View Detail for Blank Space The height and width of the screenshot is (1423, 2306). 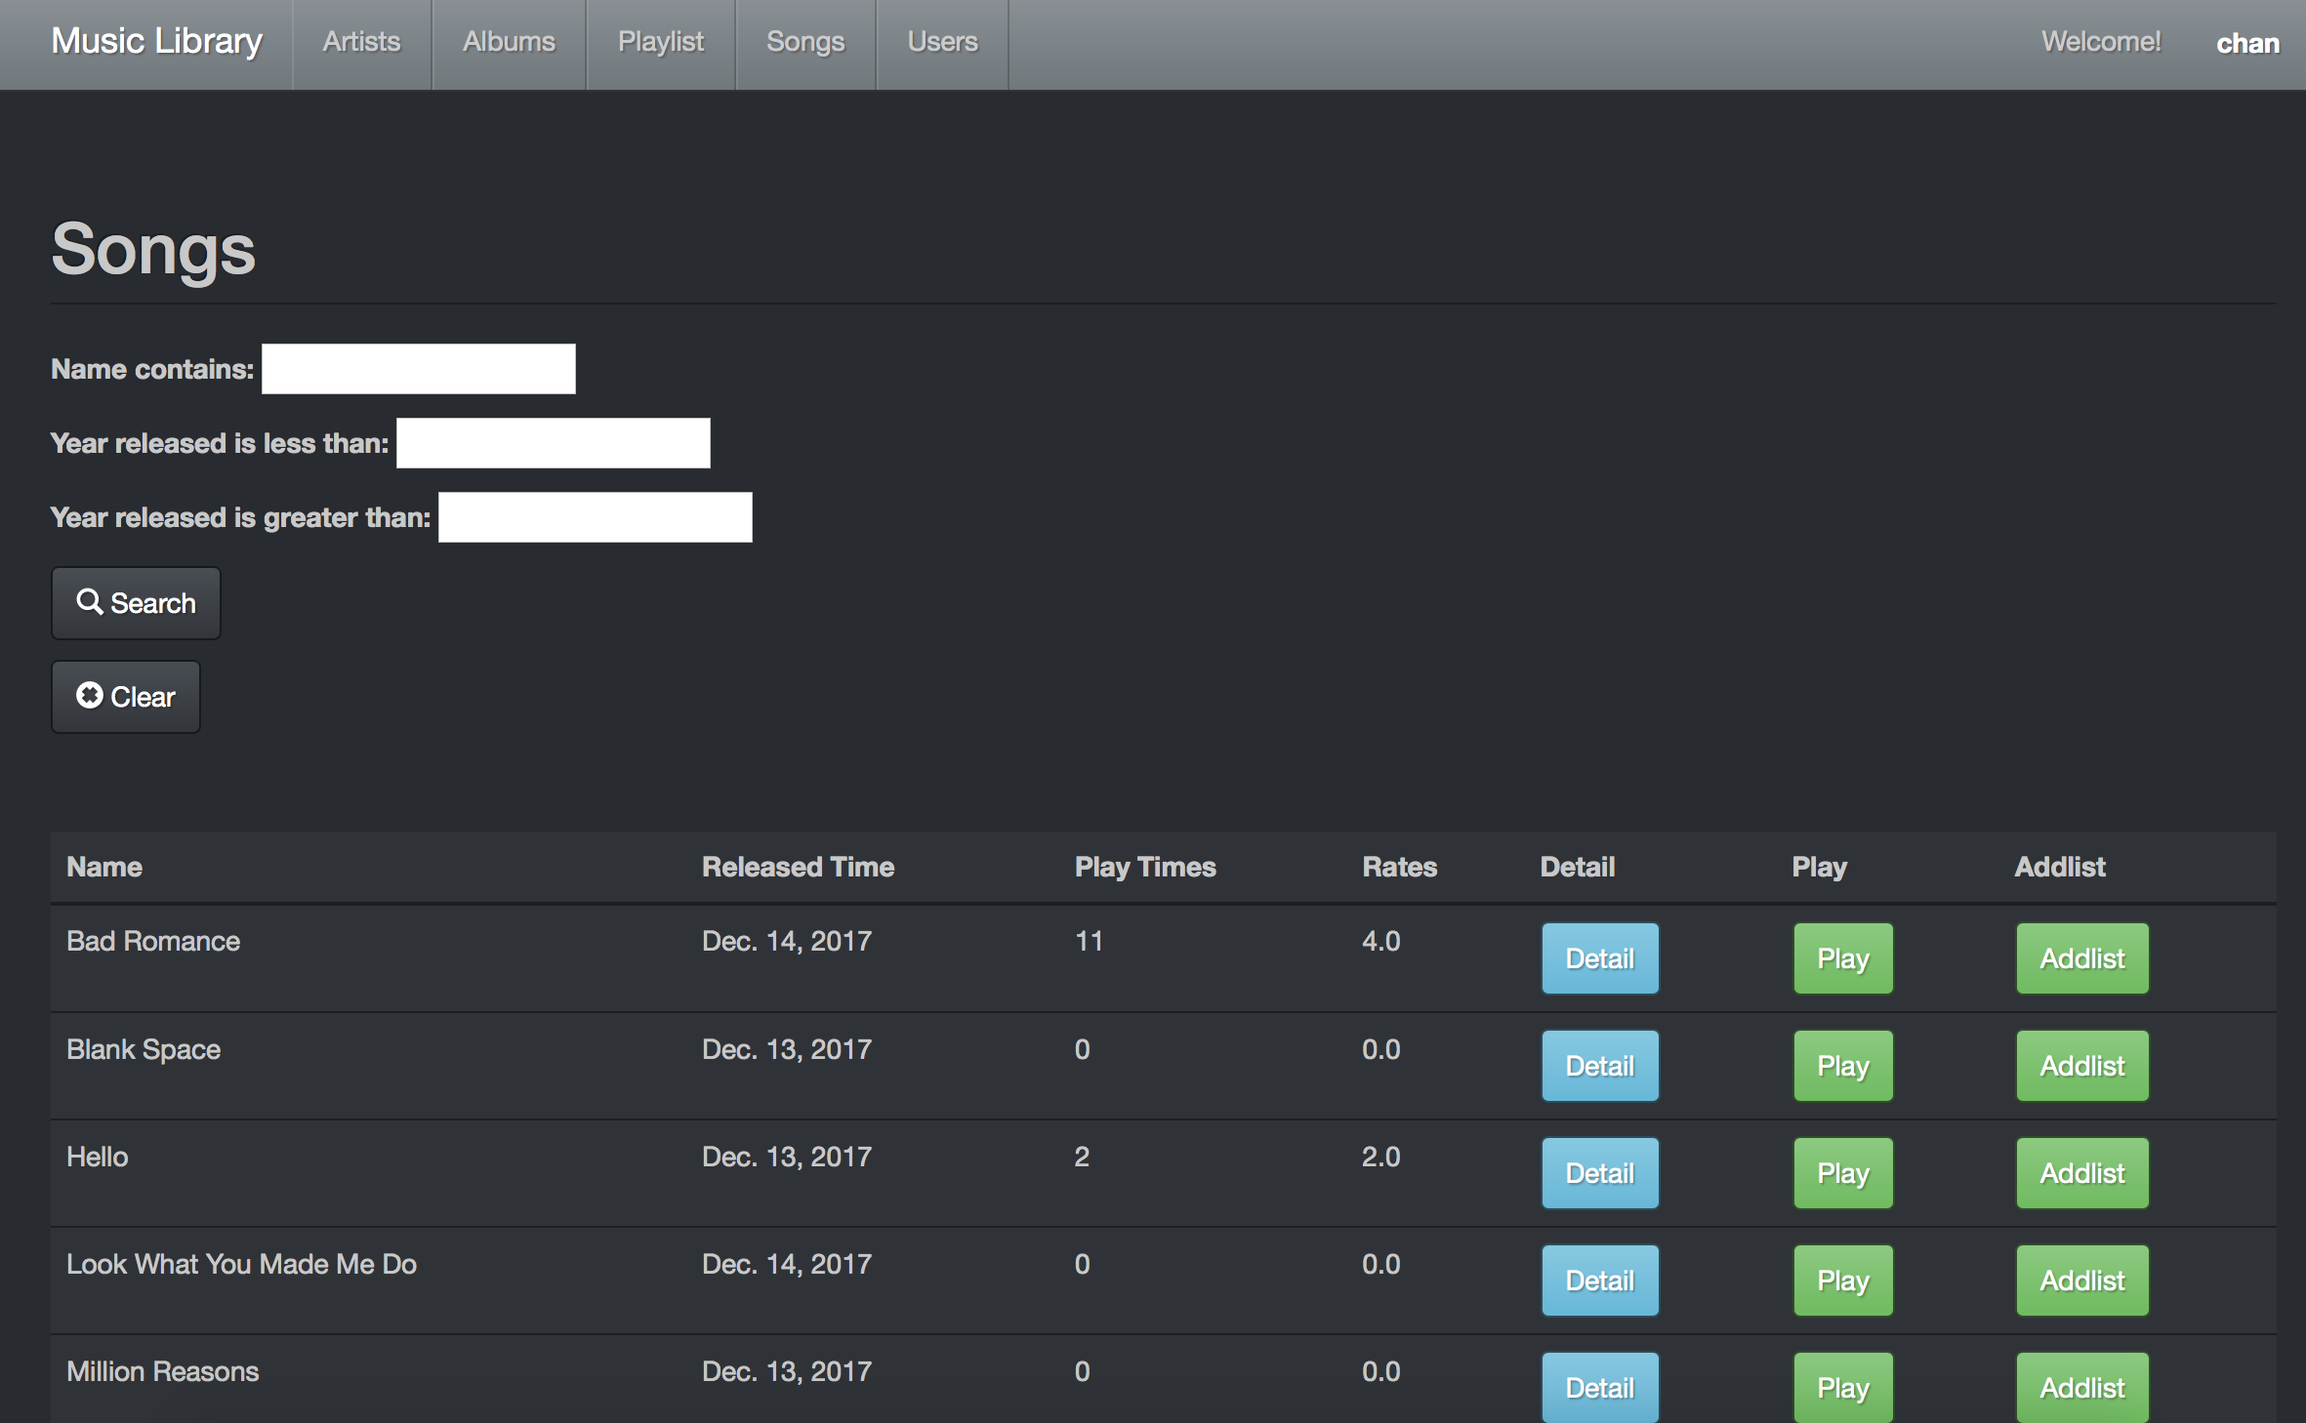[1599, 1066]
